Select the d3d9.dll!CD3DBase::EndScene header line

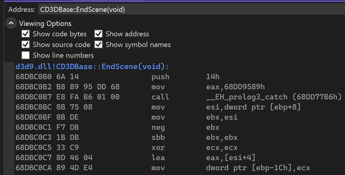point(92,66)
